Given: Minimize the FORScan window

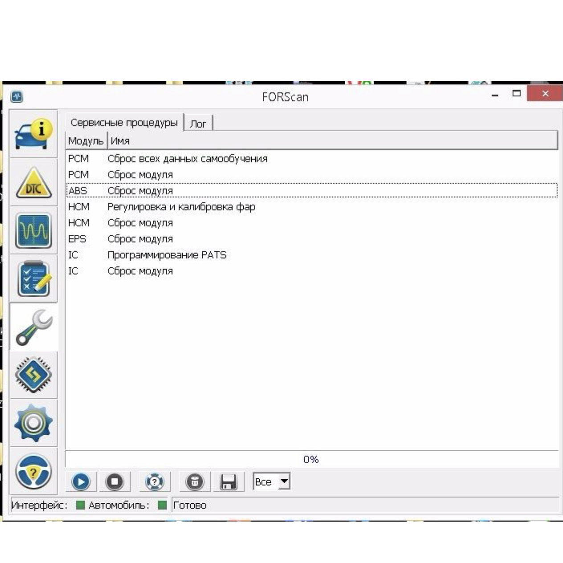Looking at the screenshot, I should (x=495, y=94).
